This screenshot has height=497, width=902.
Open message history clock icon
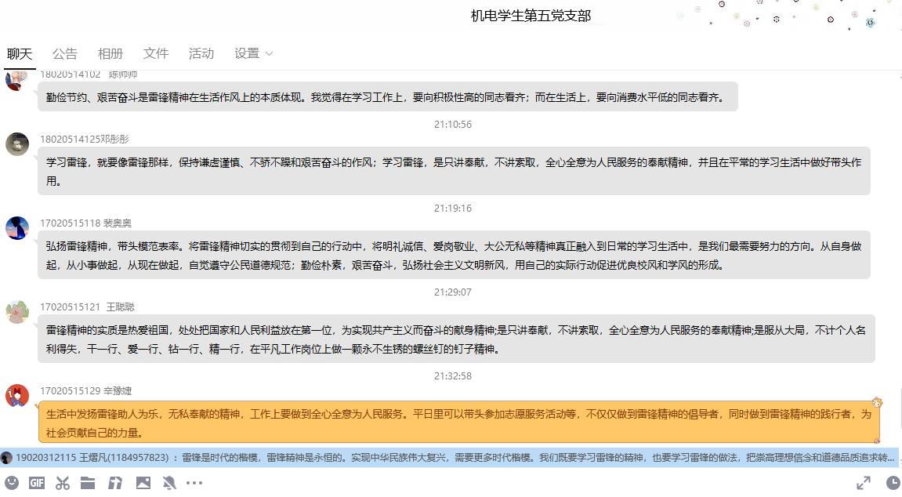[x=891, y=483]
